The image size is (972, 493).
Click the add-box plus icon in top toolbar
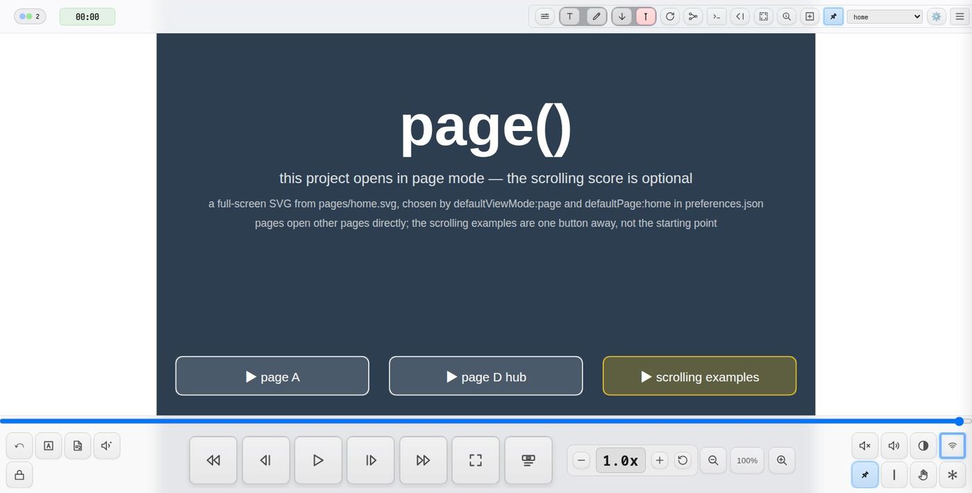810,17
